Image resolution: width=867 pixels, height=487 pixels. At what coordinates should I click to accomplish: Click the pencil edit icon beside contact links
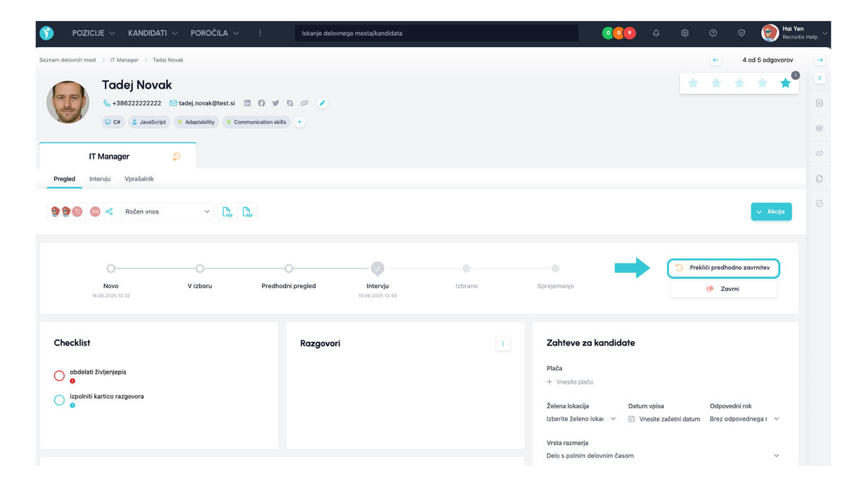(322, 103)
